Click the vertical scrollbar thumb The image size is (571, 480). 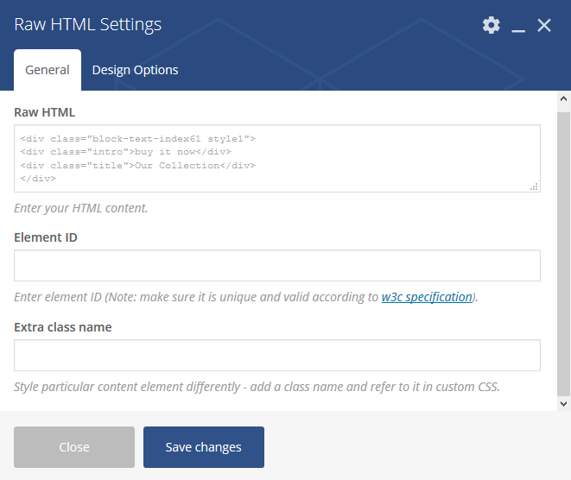563,254
